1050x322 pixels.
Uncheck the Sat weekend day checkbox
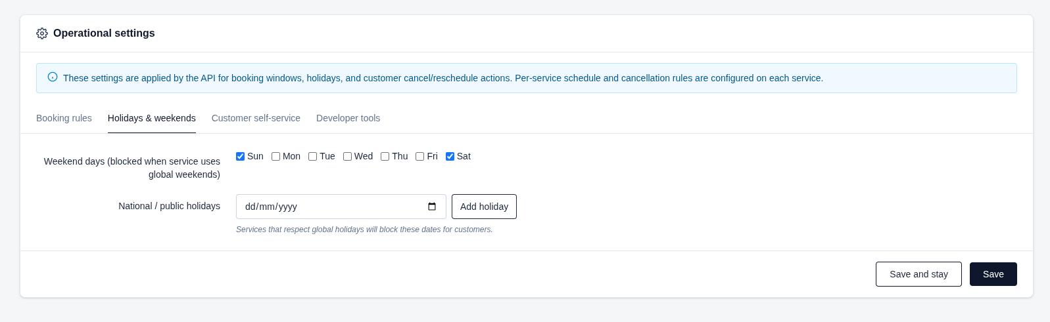[x=450, y=156]
